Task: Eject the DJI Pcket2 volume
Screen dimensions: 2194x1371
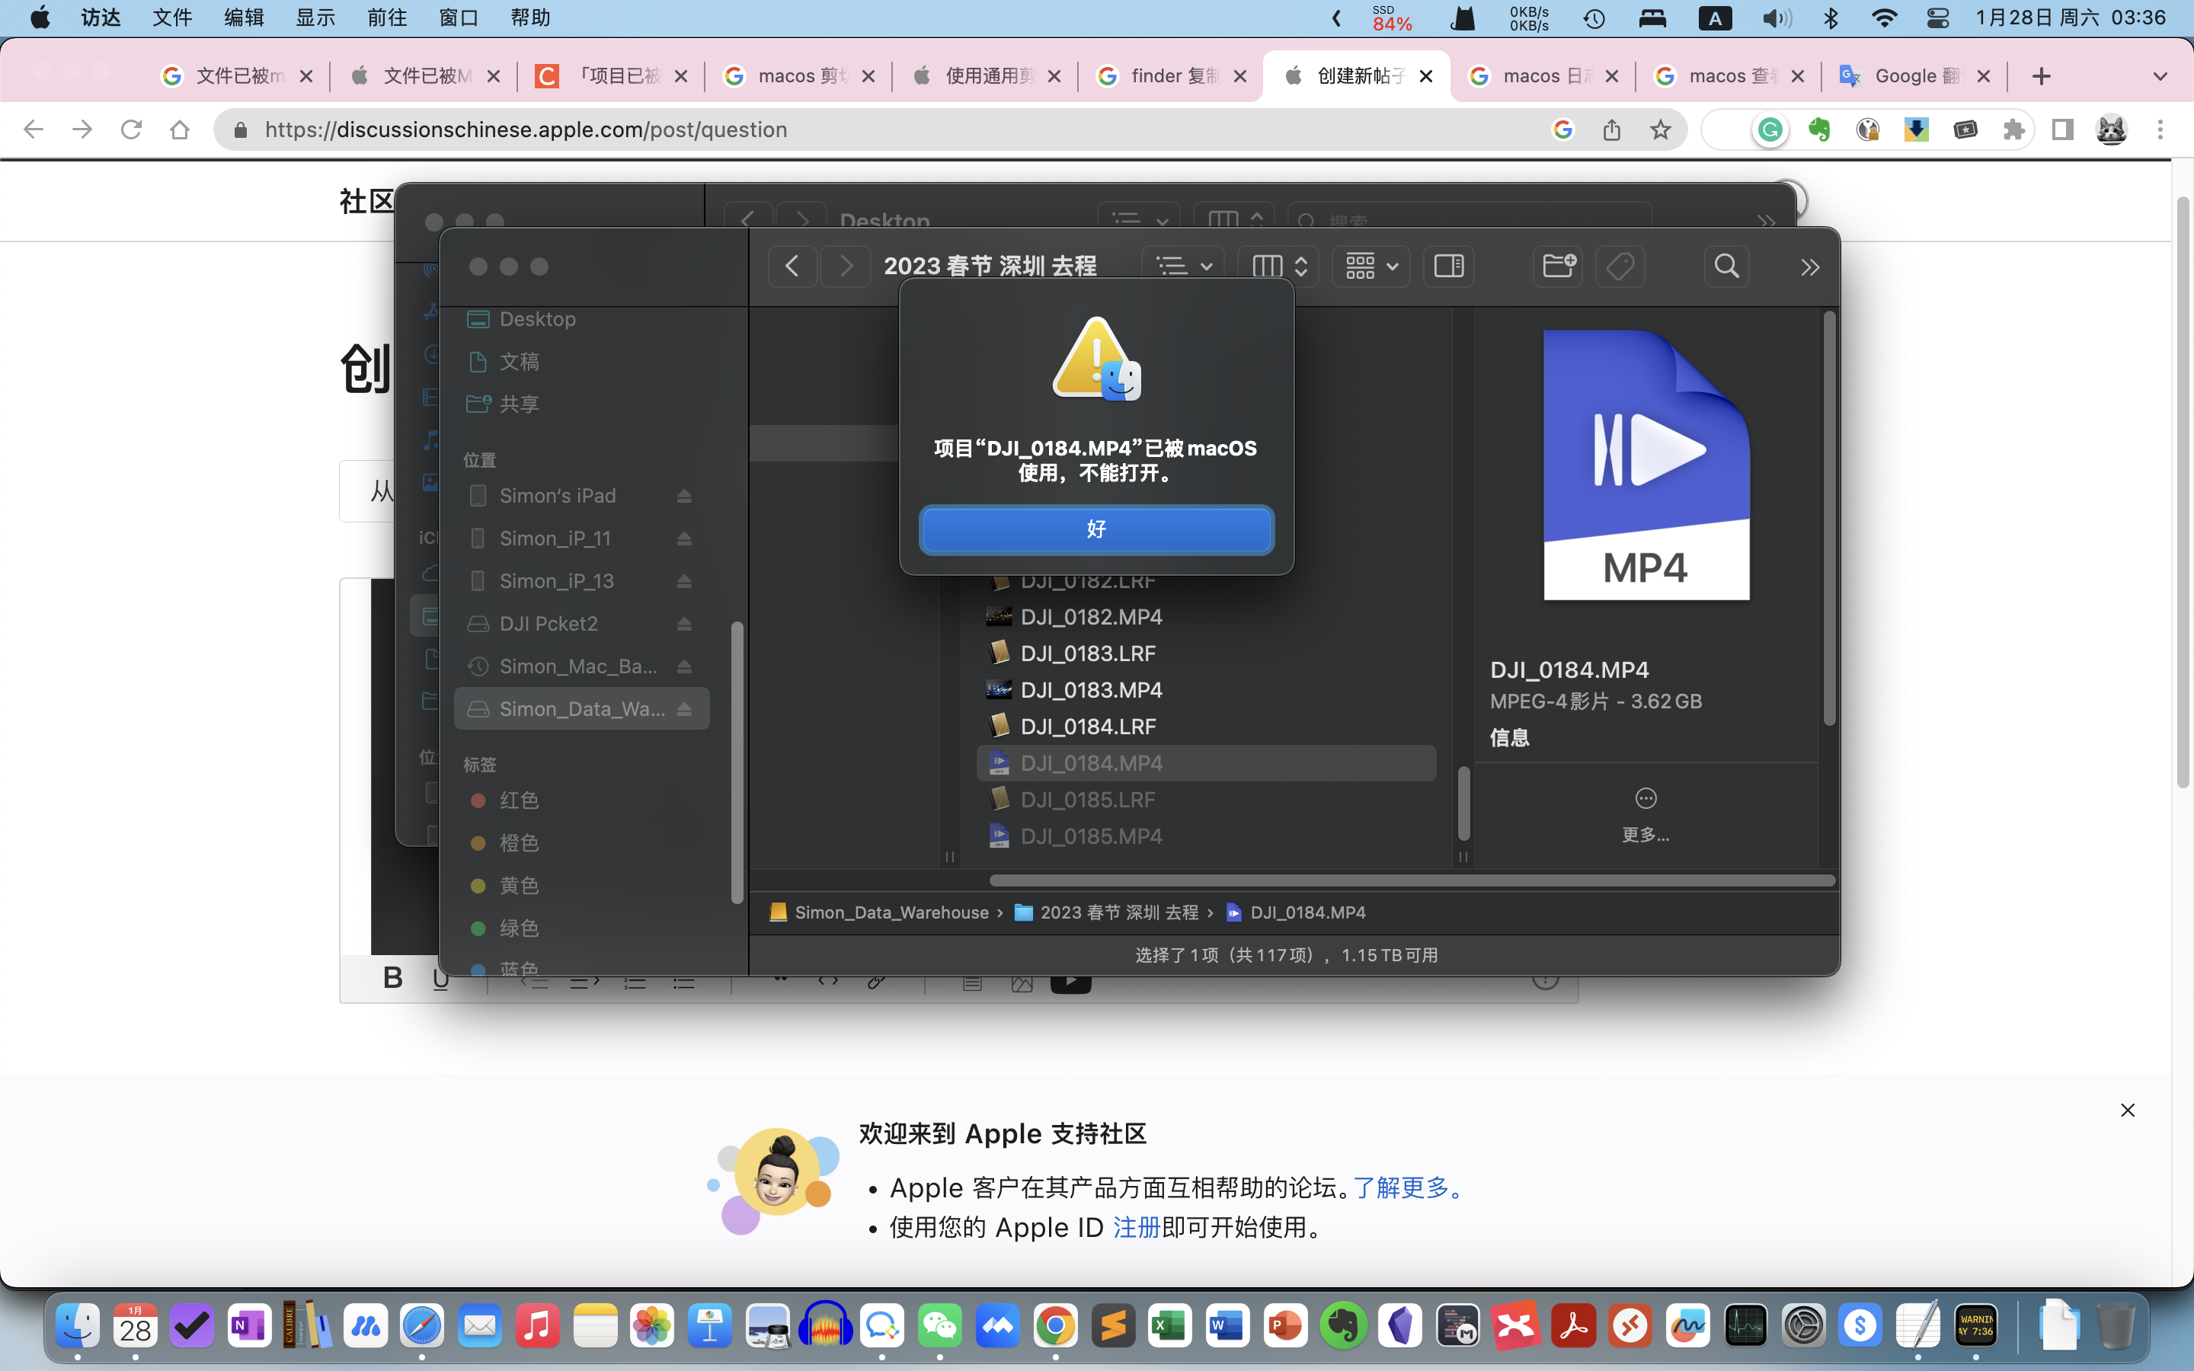Action: [685, 624]
